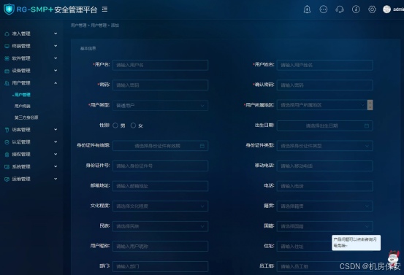404x275 pixels.
Task: Open the 系统管理 menu item
Action: point(31,167)
